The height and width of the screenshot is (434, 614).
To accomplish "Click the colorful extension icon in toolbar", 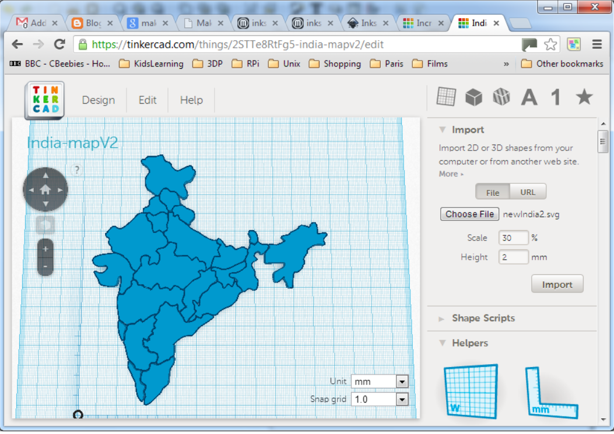I will point(574,44).
